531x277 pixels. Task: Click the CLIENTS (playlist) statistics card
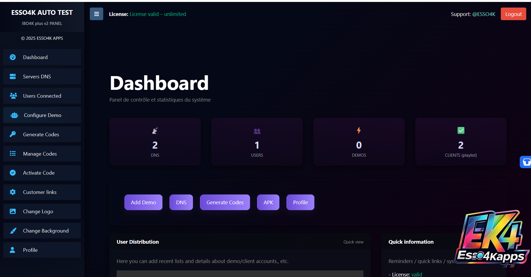(461, 142)
